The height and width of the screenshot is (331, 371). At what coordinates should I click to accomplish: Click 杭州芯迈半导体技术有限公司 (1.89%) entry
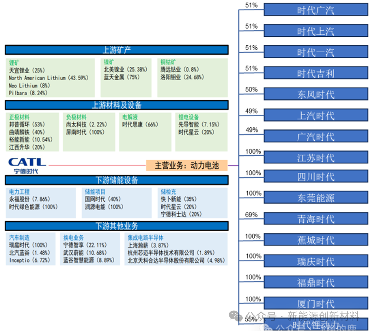click(x=171, y=253)
